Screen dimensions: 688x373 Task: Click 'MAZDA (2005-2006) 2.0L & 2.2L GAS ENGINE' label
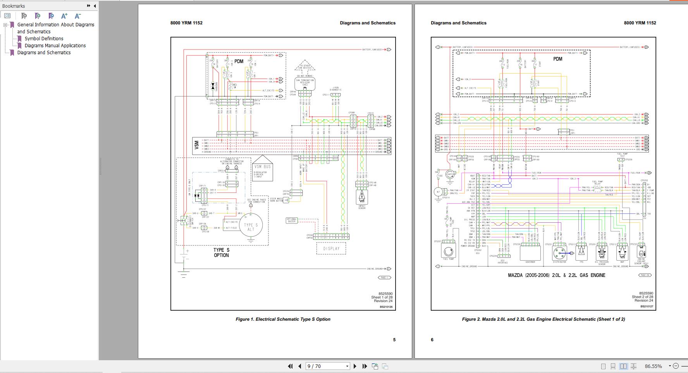556,275
